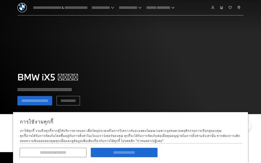
Task: Open the dealer locator pin icon
Action: pyautogui.click(x=239, y=8)
